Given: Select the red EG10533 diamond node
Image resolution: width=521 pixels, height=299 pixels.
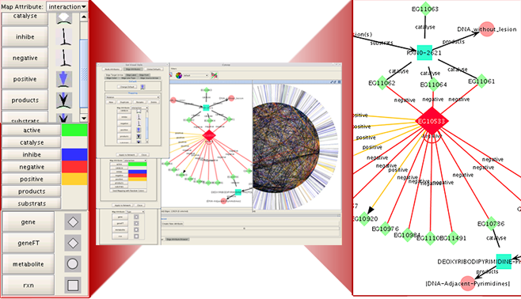Looking at the screenshot, I should (432, 121).
